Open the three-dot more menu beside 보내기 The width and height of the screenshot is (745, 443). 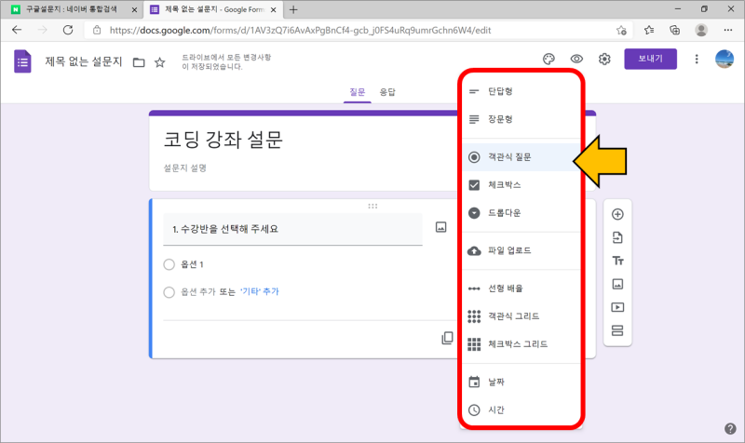pyautogui.click(x=697, y=59)
